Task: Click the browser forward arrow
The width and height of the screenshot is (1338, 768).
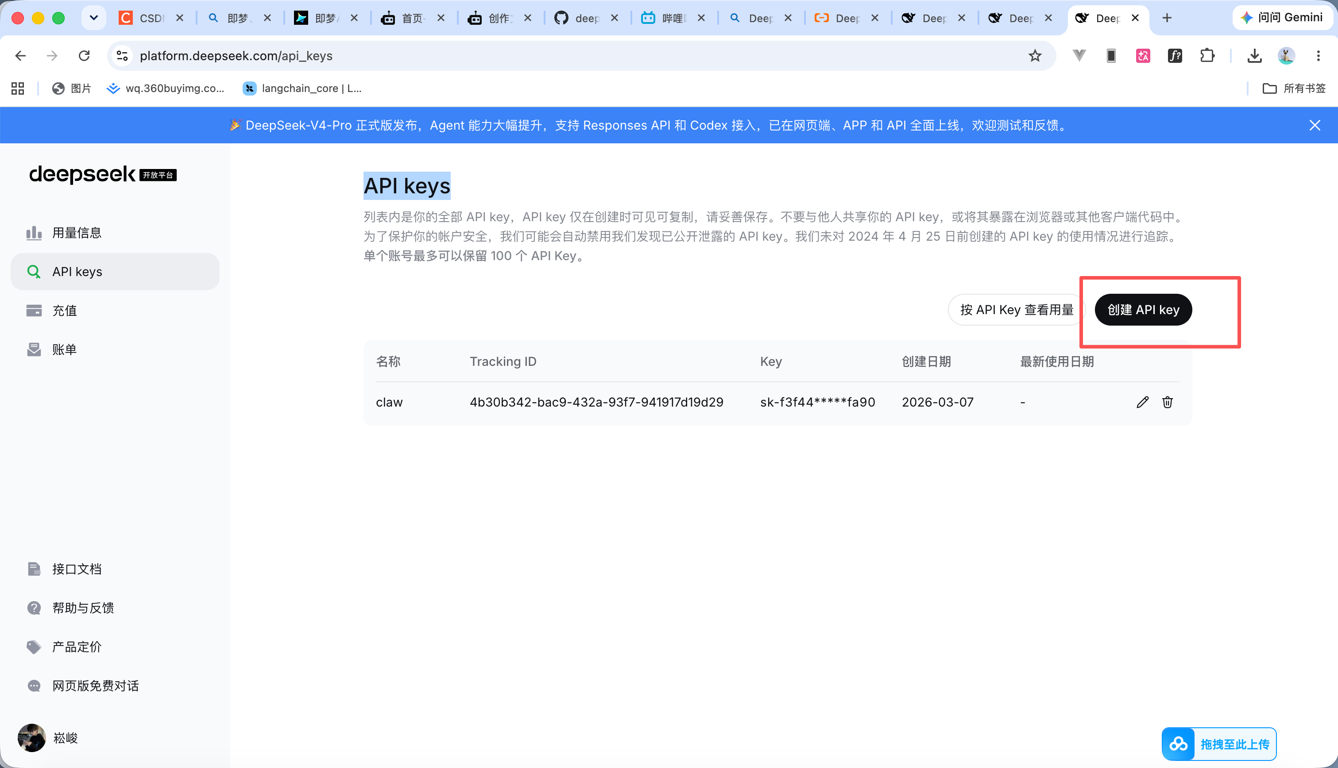Action: point(52,56)
